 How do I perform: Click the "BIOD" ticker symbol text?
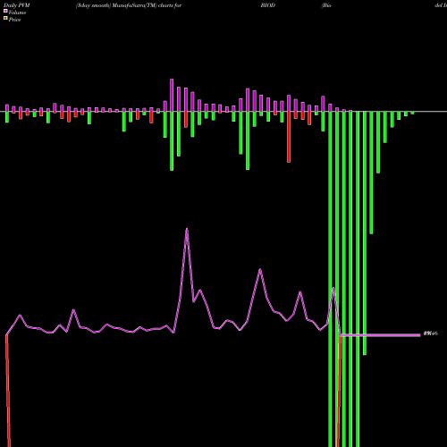coord(268,5)
